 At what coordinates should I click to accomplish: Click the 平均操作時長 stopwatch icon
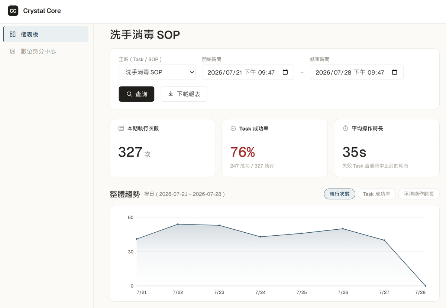click(x=345, y=128)
